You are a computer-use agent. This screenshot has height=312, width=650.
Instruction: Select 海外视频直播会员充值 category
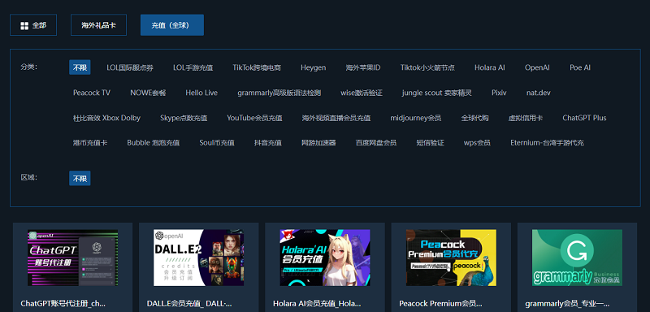pos(336,118)
